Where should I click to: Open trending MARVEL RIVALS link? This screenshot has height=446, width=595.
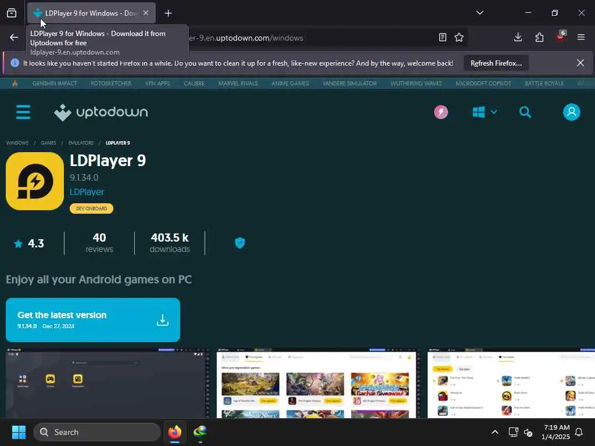tap(238, 84)
